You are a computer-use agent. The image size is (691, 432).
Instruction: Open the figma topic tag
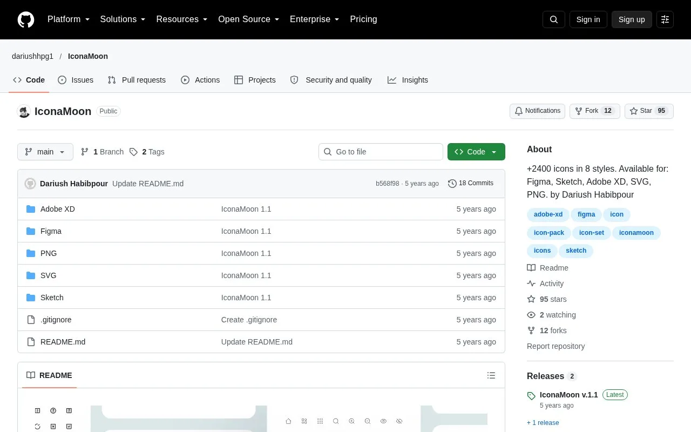pyautogui.click(x=586, y=214)
